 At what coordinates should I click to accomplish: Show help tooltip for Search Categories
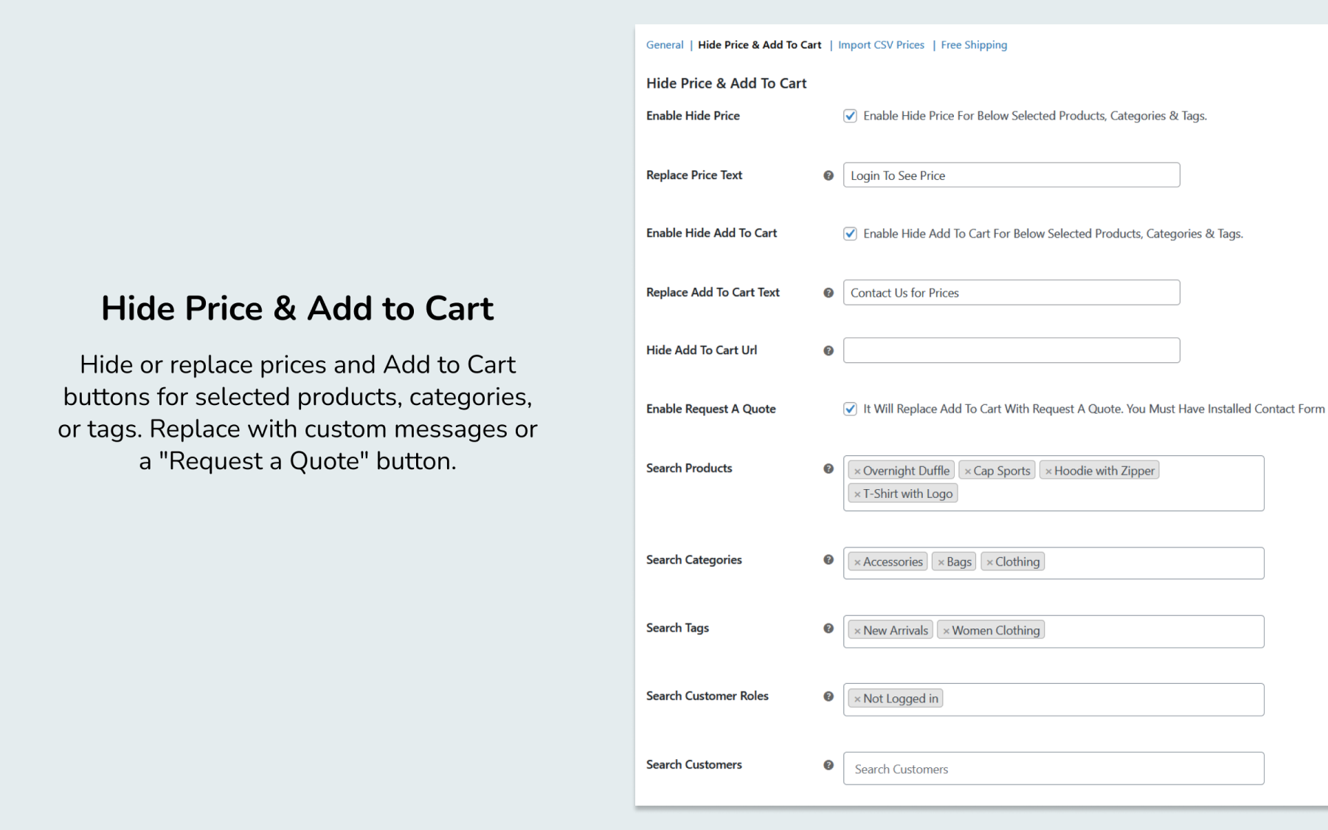(829, 560)
